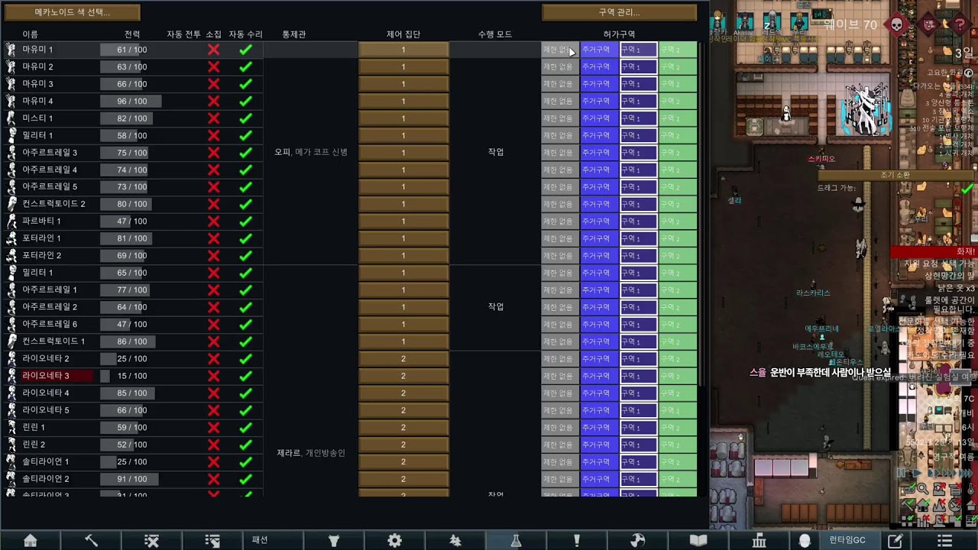Open the home tab icon in bottom bar

(31, 540)
